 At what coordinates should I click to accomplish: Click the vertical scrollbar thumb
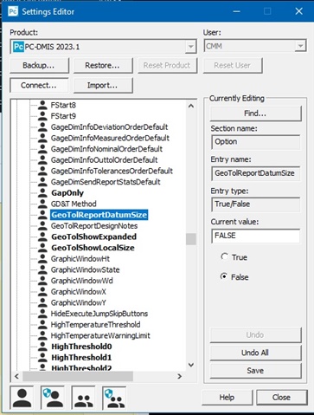(x=191, y=239)
